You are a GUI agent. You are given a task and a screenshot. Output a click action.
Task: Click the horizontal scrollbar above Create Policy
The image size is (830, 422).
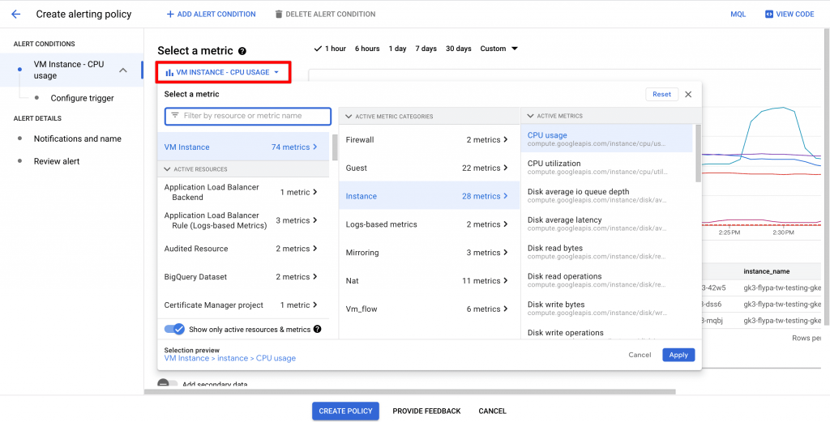point(409,392)
